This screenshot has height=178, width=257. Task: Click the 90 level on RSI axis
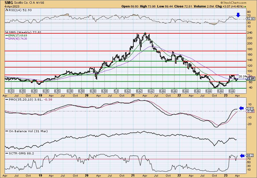coord(249,12)
